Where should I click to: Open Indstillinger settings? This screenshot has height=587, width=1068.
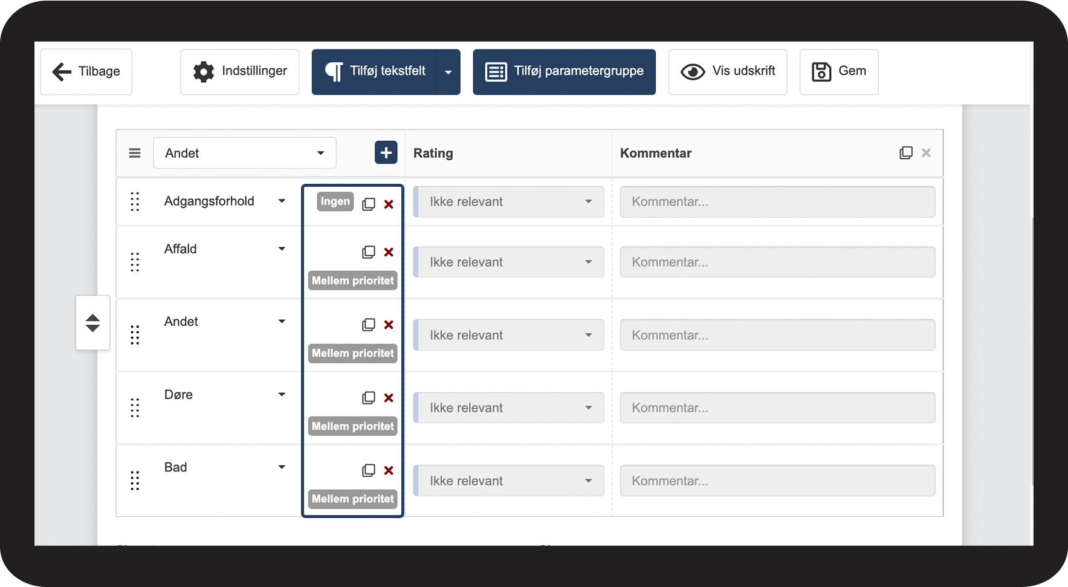[239, 72]
